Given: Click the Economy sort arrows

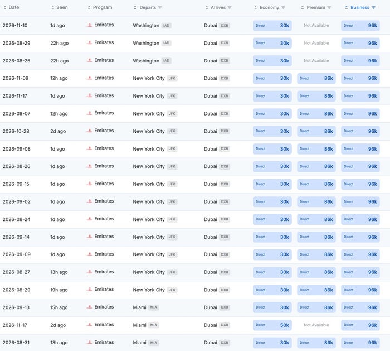Looking at the screenshot, I should (255, 8).
